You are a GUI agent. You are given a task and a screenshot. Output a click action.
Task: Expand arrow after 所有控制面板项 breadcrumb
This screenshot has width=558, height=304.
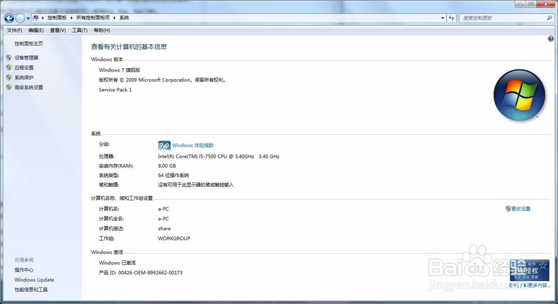tap(114, 18)
